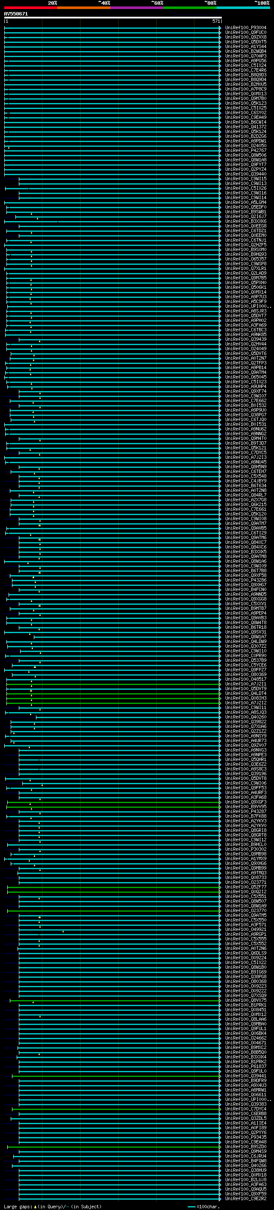Select the UniRef100_B2D2G6 label
The width and height of the screenshot is (274, 1210).
246,136
